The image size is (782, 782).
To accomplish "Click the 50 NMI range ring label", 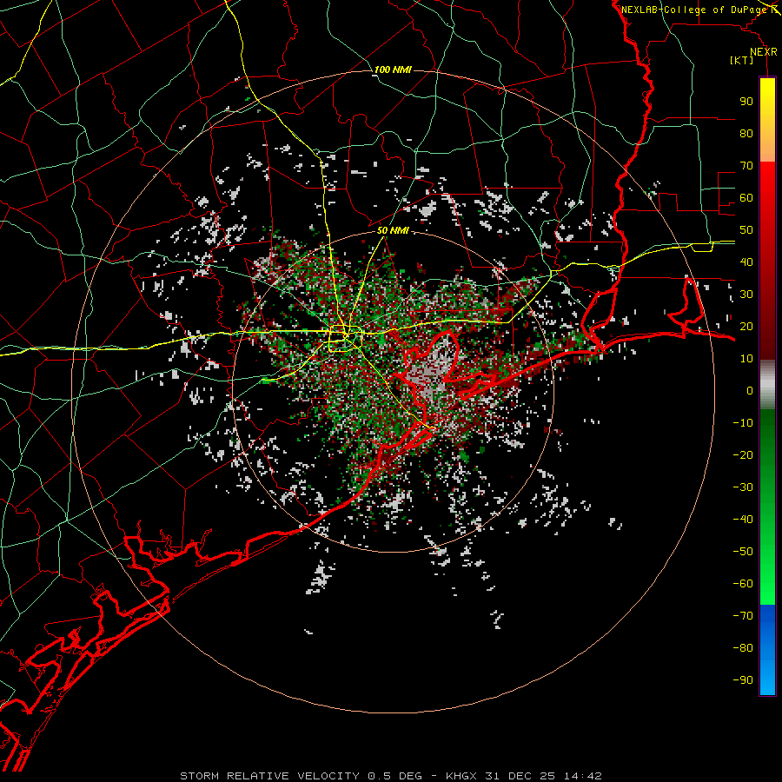I will (x=393, y=230).
